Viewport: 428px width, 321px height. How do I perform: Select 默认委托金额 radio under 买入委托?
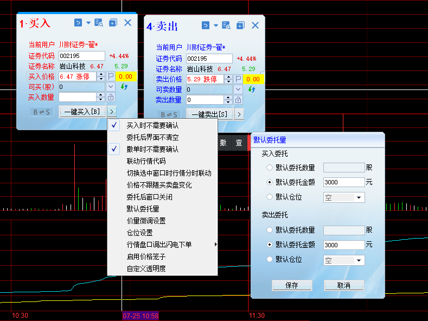pyautogui.click(x=270, y=182)
